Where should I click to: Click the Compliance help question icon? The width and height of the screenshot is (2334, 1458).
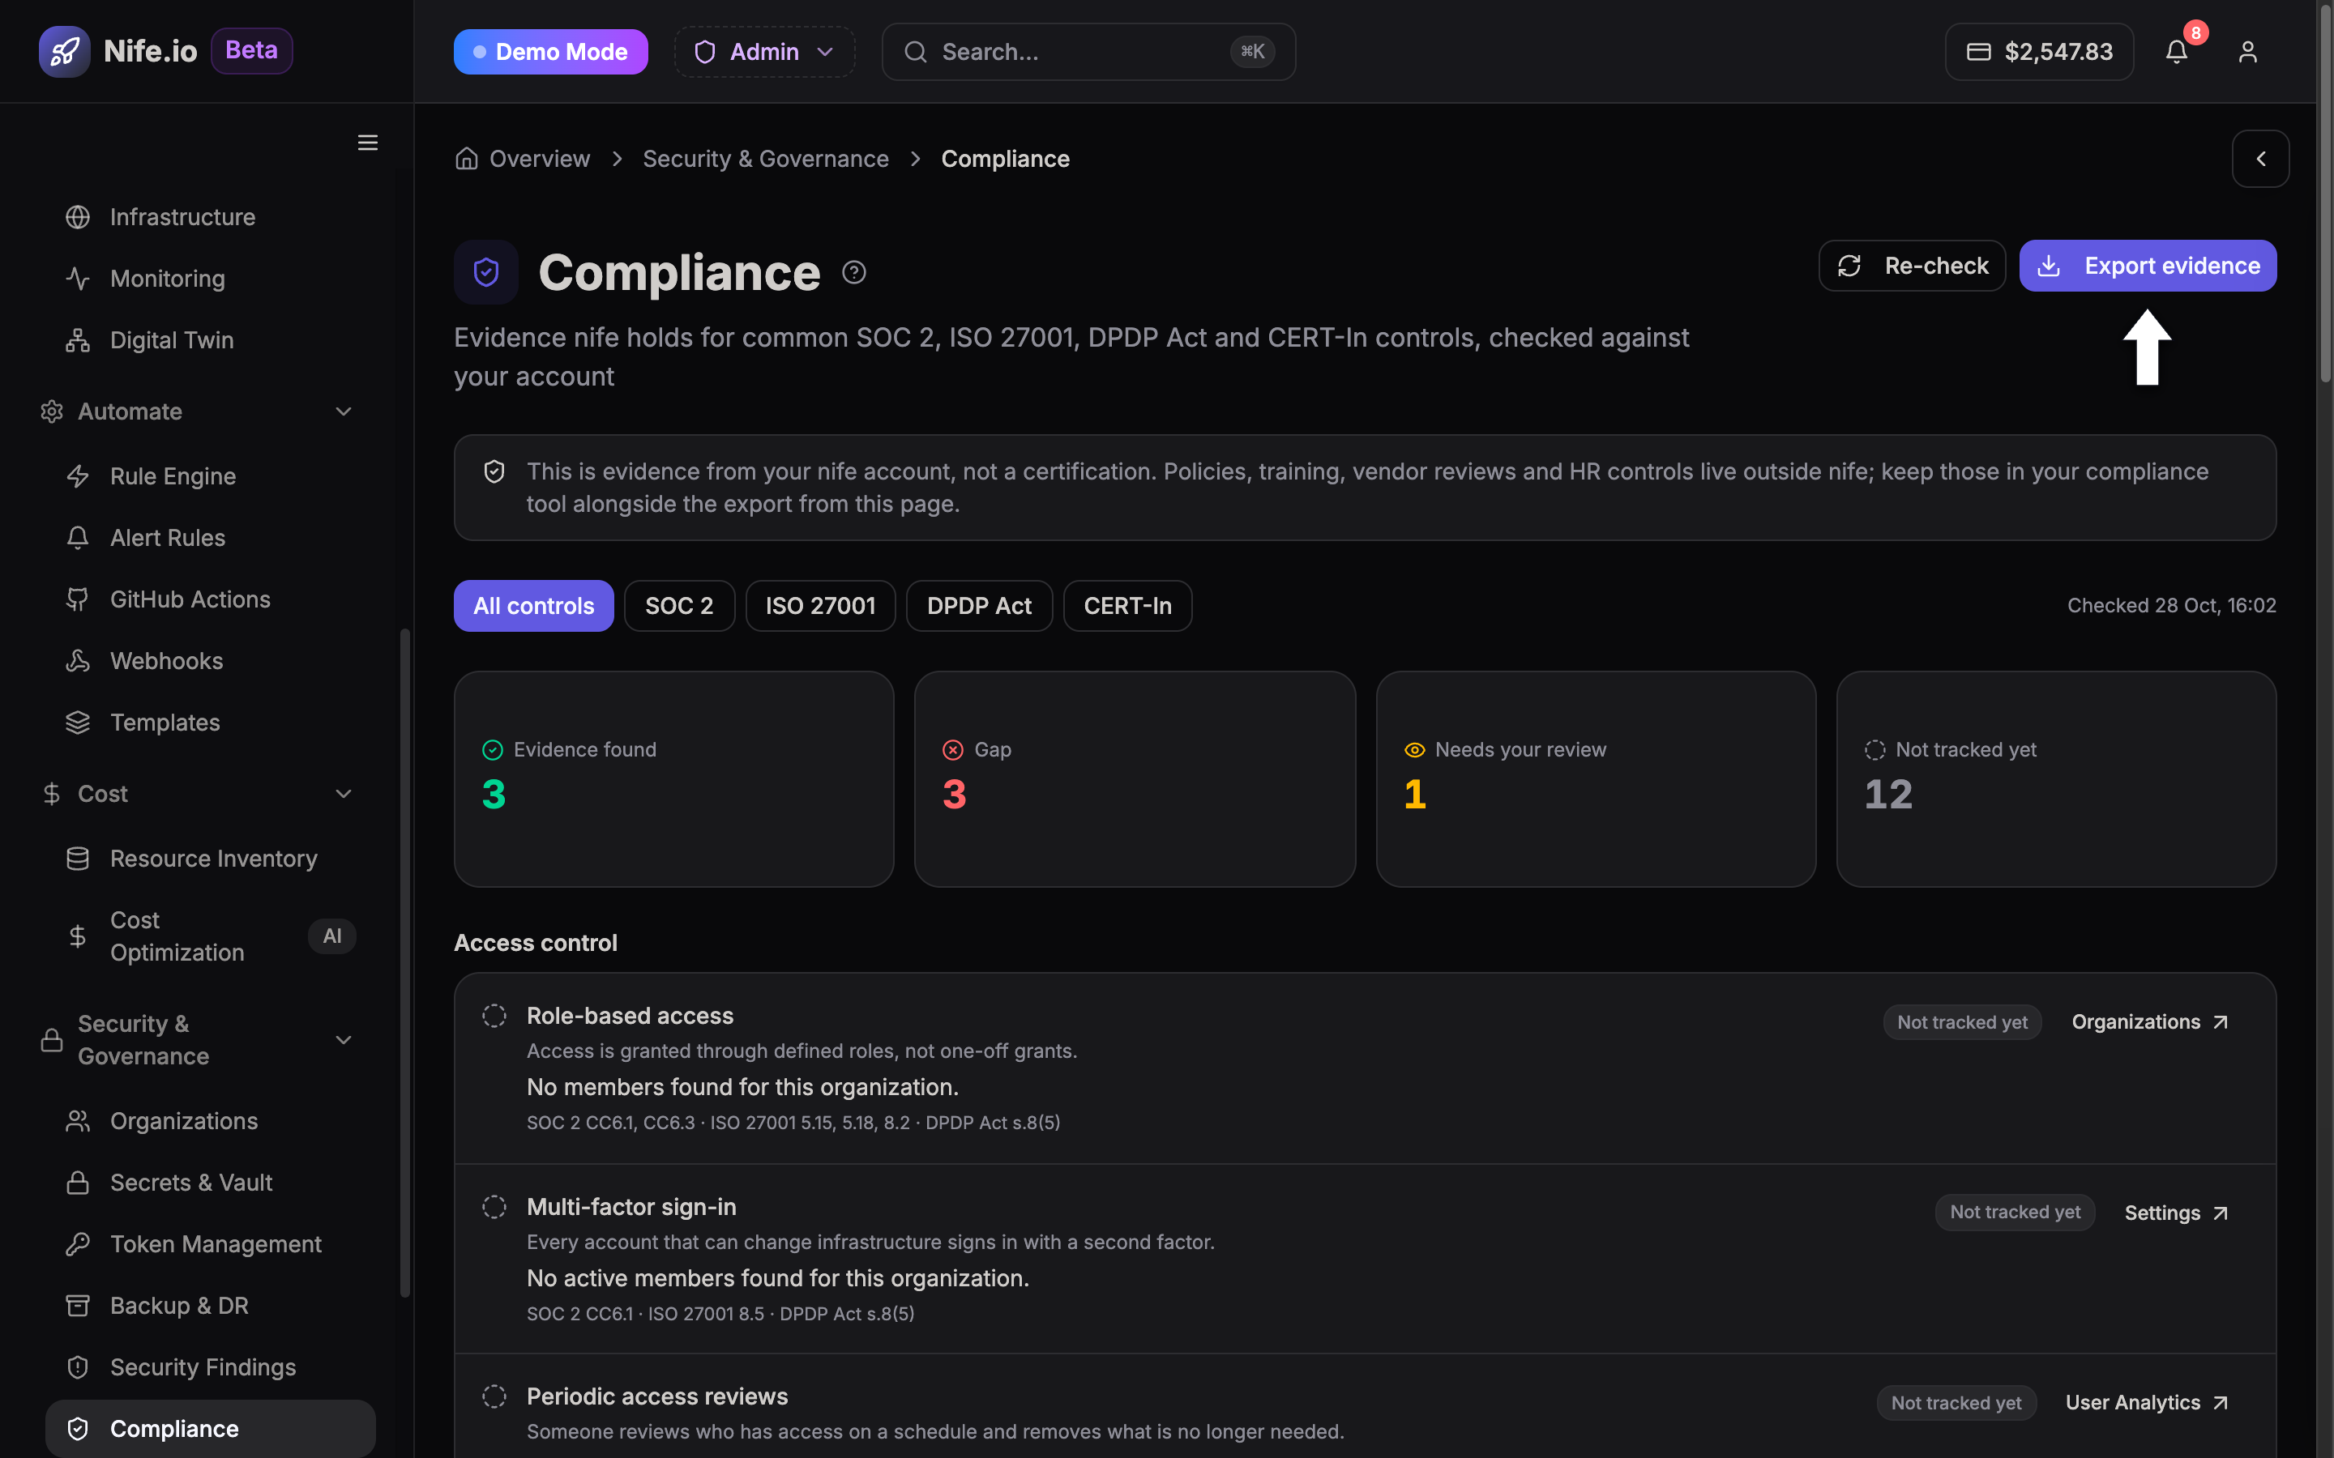[x=853, y=273]
